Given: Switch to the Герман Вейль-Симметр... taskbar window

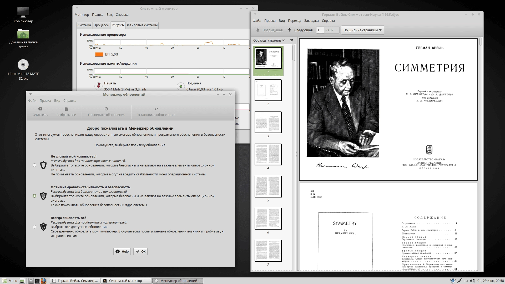Looking at the screenshot, I should pyautogui.click(x=75, y=281).
